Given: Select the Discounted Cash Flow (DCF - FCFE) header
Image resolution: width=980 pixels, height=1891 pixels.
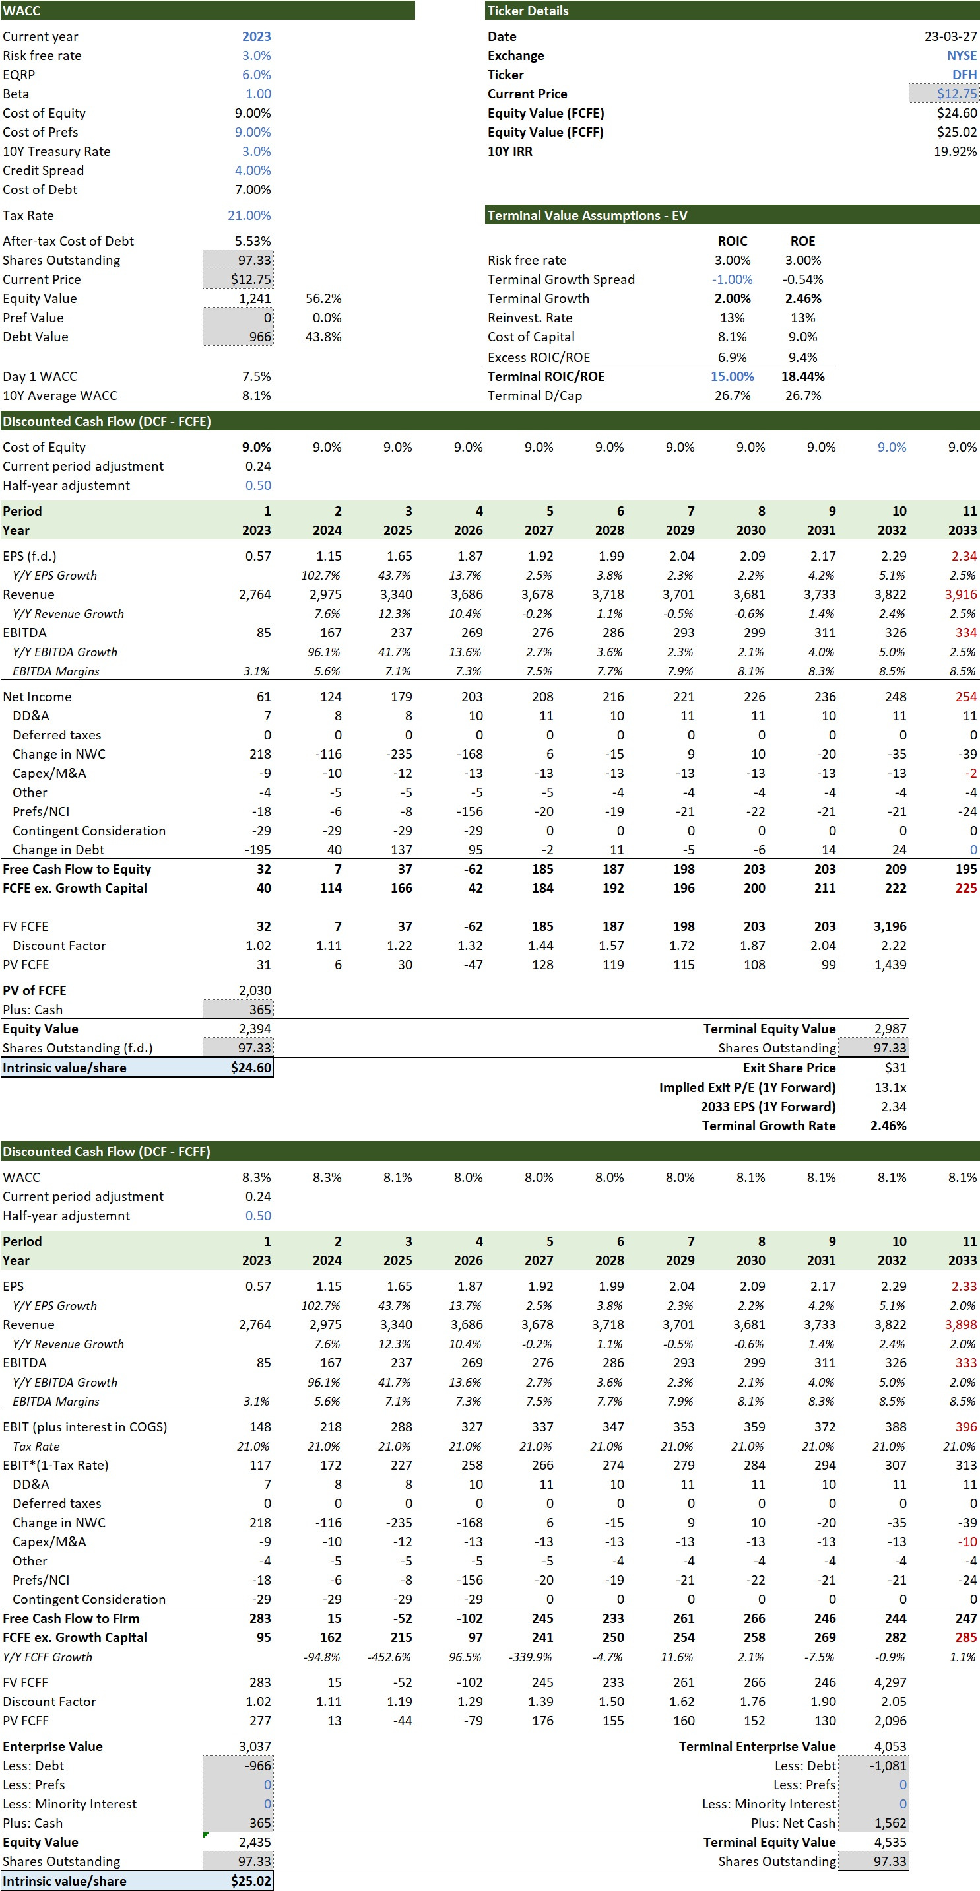Looking at the screenshot, I should point(490,421).
